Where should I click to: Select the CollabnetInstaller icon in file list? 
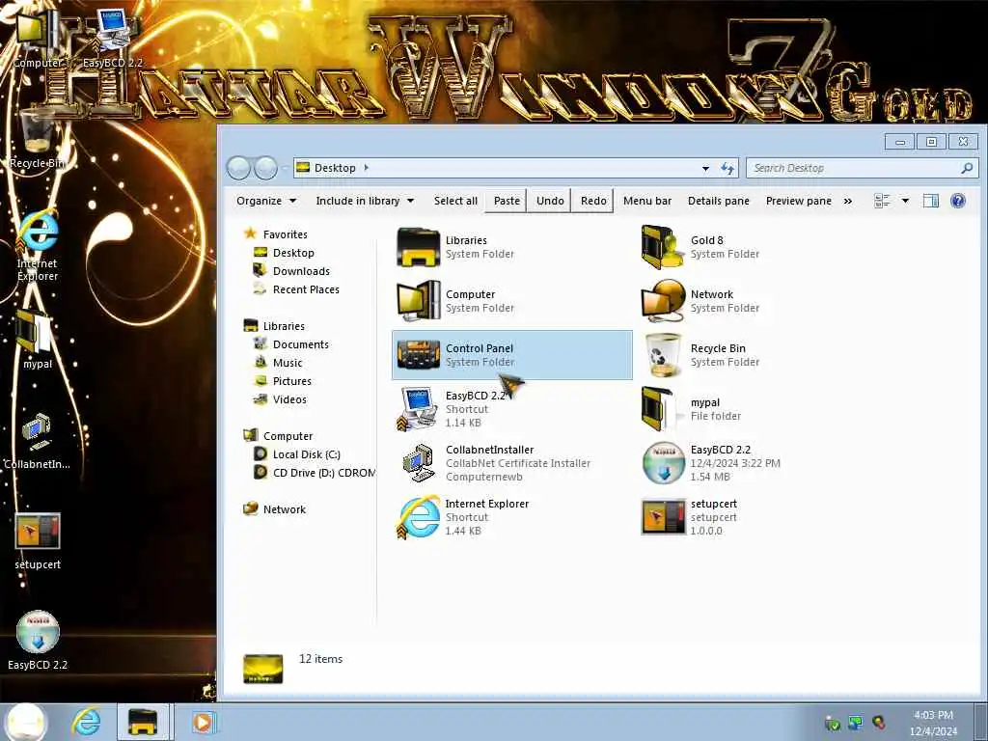[x=418, y=463]
